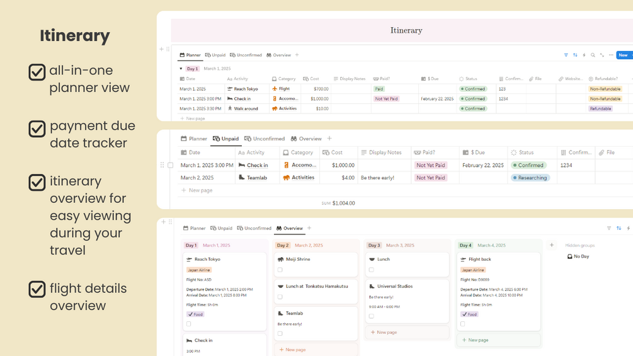Click the "Be there early!" note in the Unpaid Teamlab row
Viewport: 633px width, 356px height.
click(377, 178)
